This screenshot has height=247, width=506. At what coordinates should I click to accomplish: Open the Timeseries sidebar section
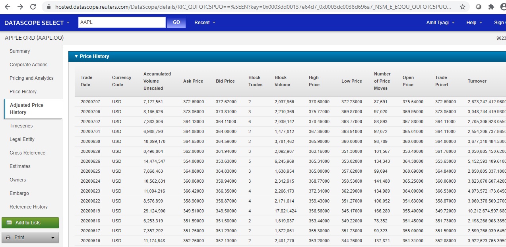(x=21, y=126)
